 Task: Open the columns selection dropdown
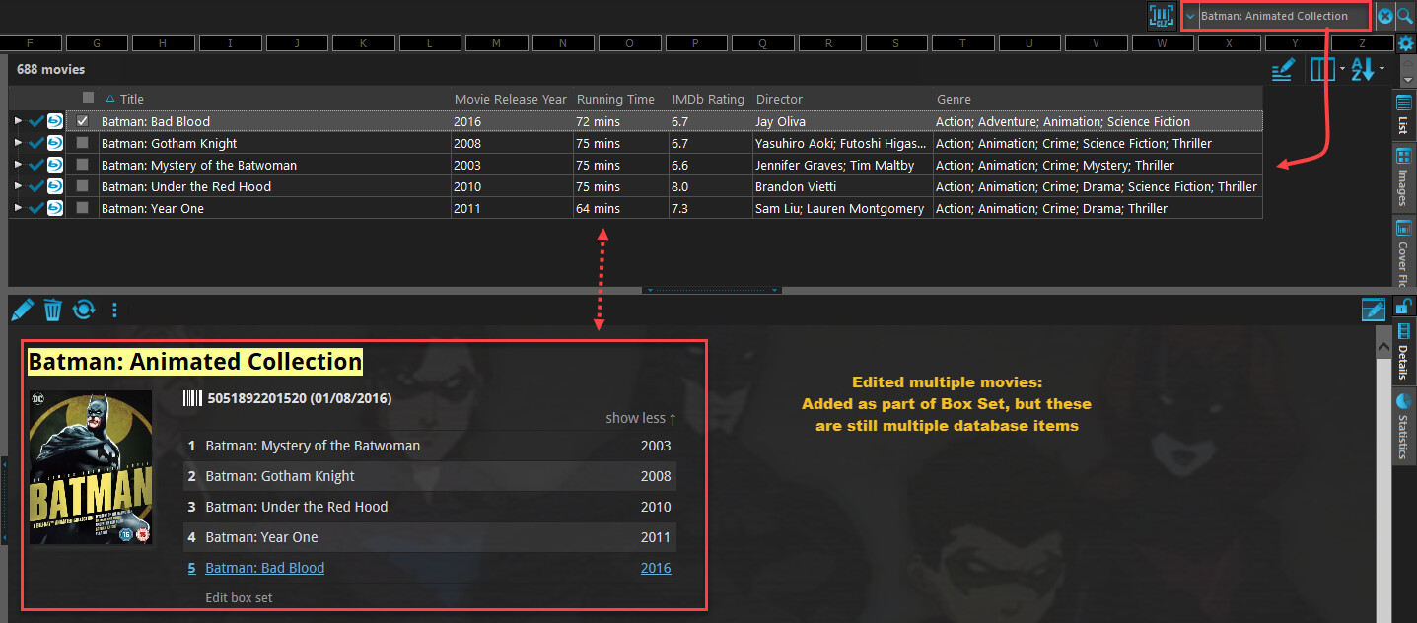tap(1326, 70)
